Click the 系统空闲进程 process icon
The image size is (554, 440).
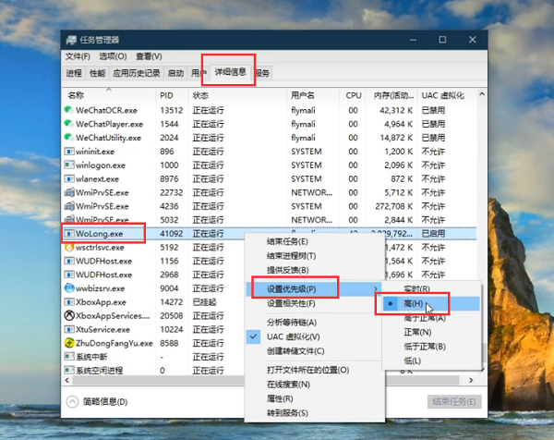69,371
